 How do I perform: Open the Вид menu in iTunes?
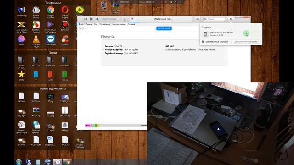[x=96, y=24]
